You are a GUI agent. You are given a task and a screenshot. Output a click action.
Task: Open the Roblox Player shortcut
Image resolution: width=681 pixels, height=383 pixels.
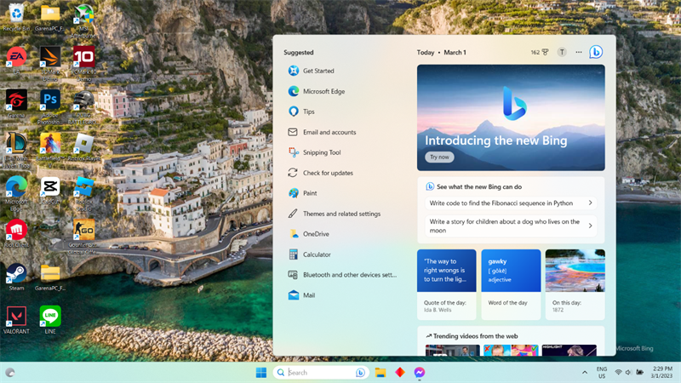(x=83, y=146)
